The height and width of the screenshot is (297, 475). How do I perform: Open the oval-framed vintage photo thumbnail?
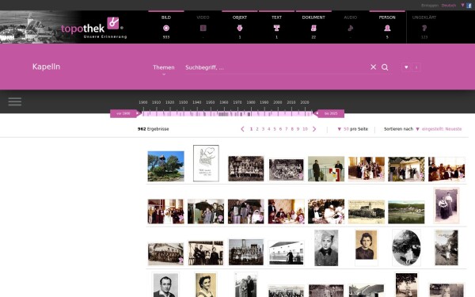406,248
